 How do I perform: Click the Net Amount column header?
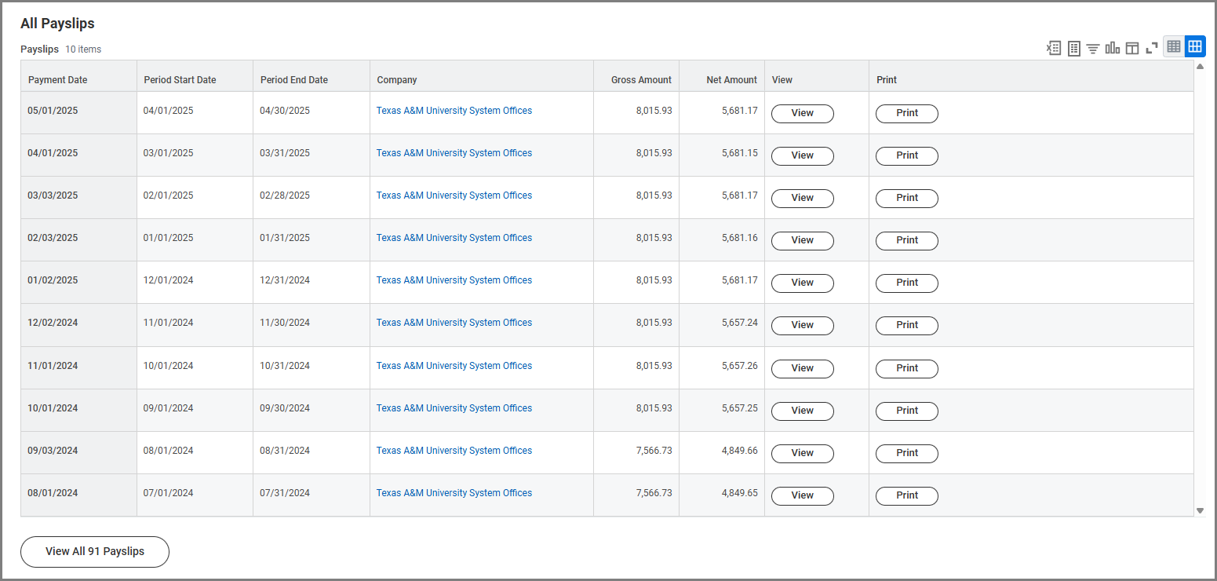click(x=731, y=80)
